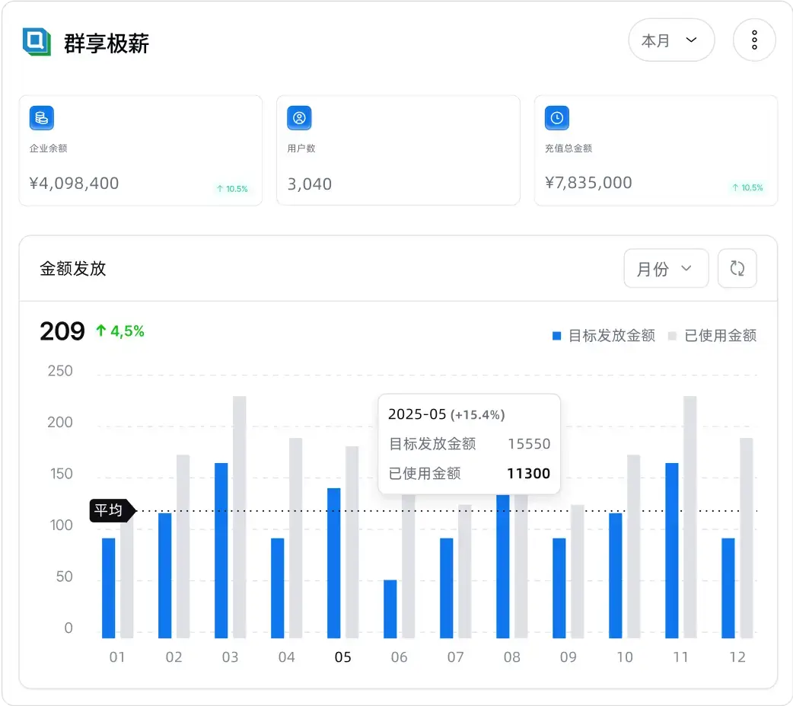This screenshot has height=706, width=793.
Task: Click the 10.5% growth badge on 企业余额
Action: (x=232, y=189)
